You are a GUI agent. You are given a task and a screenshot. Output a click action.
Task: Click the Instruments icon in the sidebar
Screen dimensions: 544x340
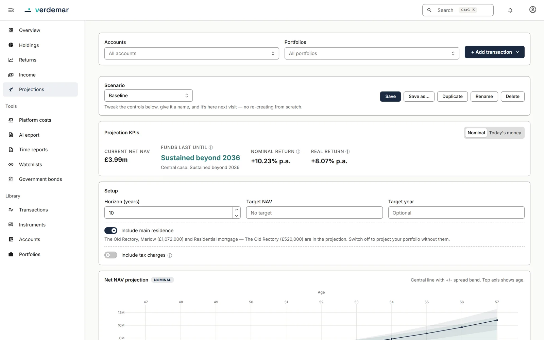[x=11, y=224]
